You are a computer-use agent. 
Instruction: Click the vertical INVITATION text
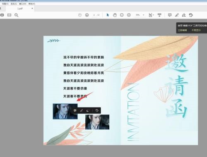tap(133, 112)
